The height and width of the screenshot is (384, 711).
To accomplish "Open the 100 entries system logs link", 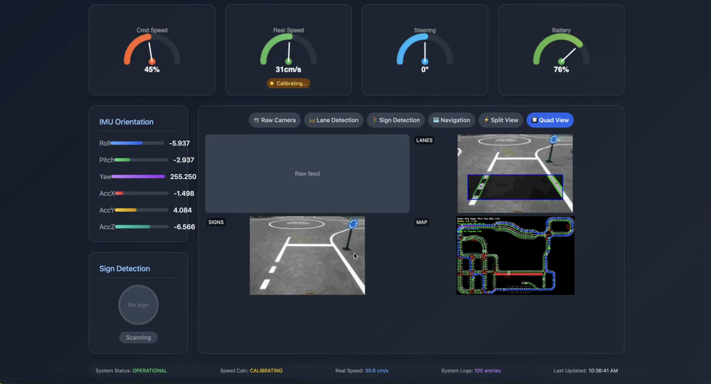I will coord(487,371).
